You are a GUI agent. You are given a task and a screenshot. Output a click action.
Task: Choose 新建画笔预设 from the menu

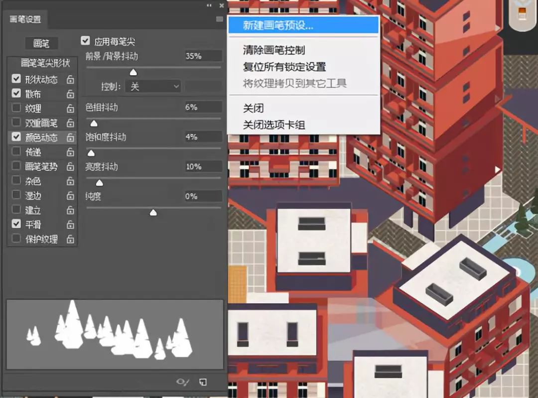pos(278,26)
